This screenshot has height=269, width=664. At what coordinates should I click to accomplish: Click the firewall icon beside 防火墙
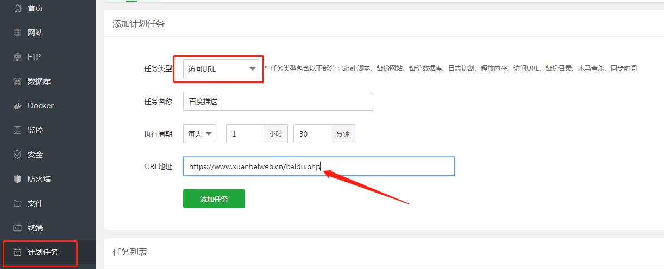pos(17,179)
